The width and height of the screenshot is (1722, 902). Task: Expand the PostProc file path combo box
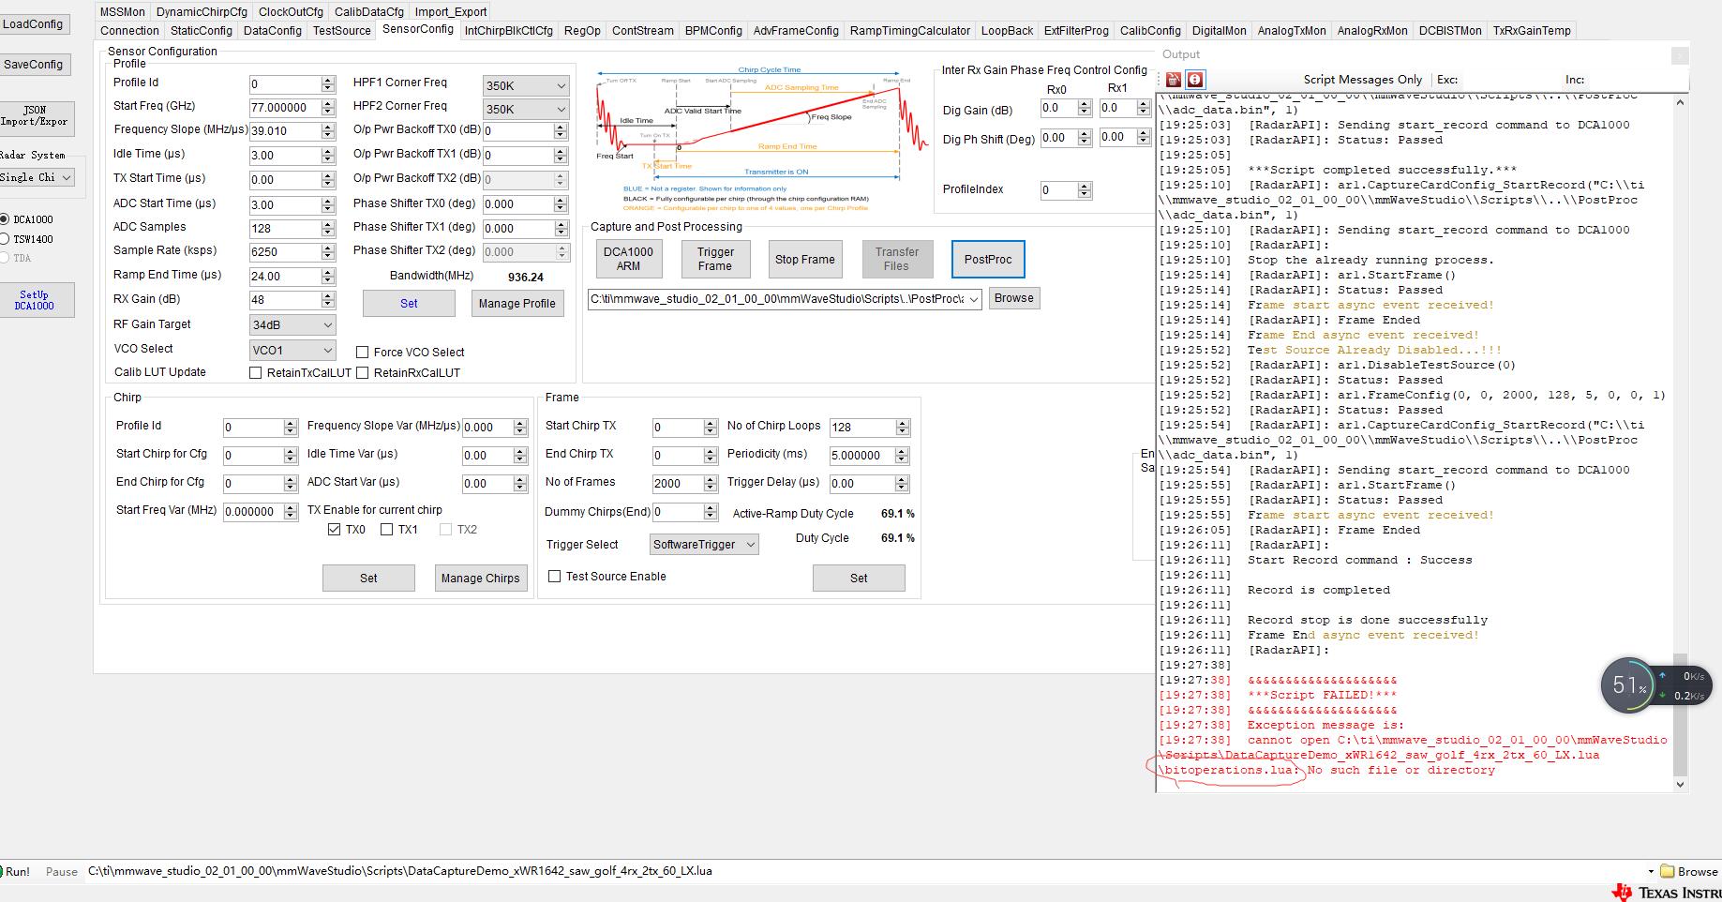[x=974, y=299]
